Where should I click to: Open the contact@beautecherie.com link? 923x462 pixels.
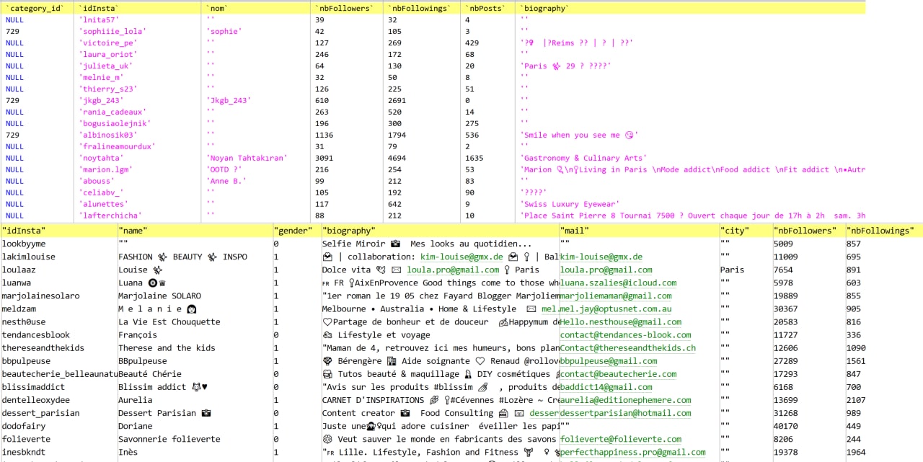pos(619,373)
